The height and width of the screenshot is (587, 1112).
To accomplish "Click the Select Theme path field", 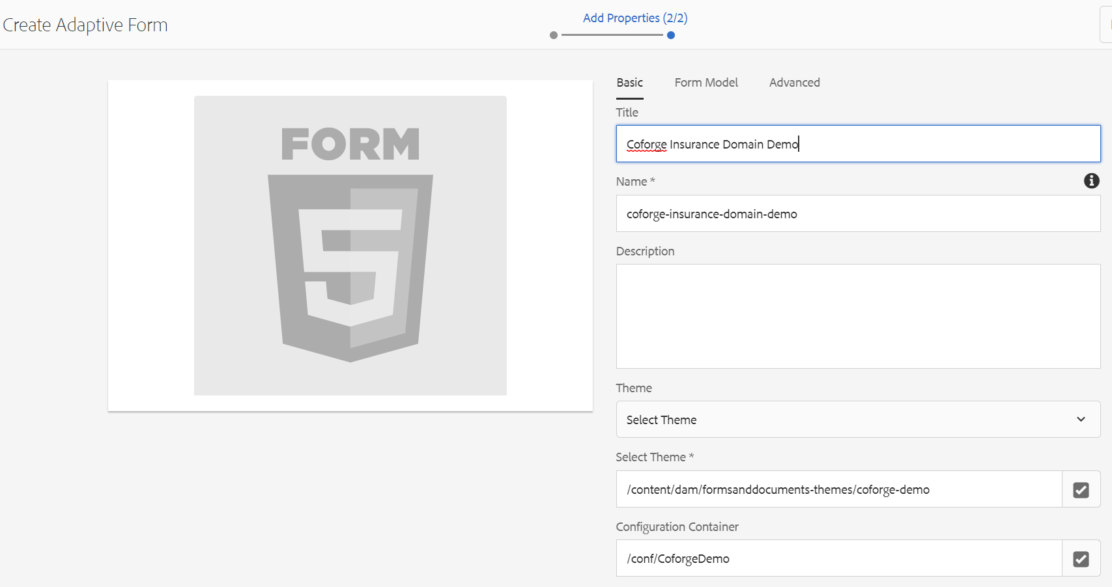I will [839, 489].
